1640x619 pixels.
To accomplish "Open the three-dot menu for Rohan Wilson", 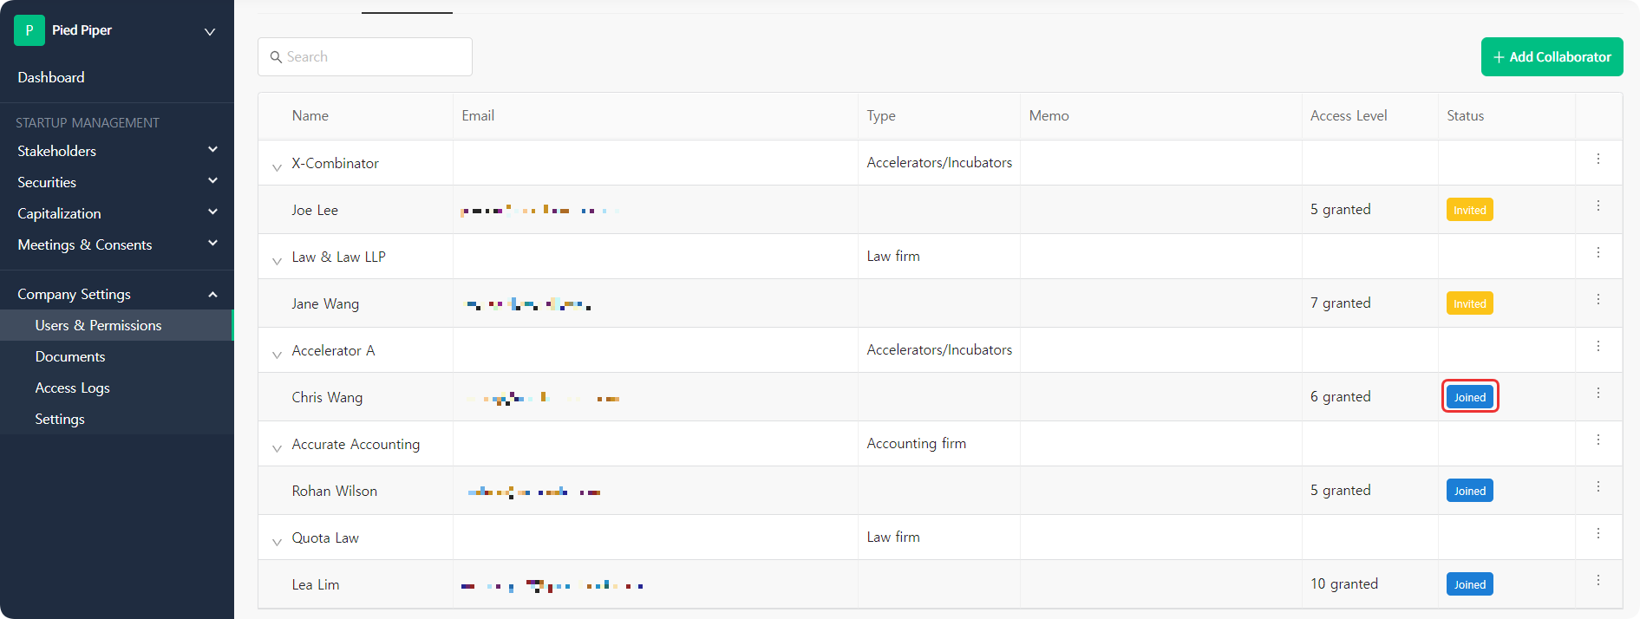I will (1598, 487).
